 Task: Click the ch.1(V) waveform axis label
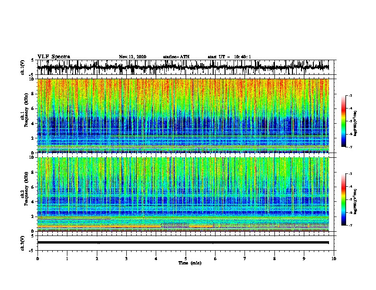tap(23, 67)
